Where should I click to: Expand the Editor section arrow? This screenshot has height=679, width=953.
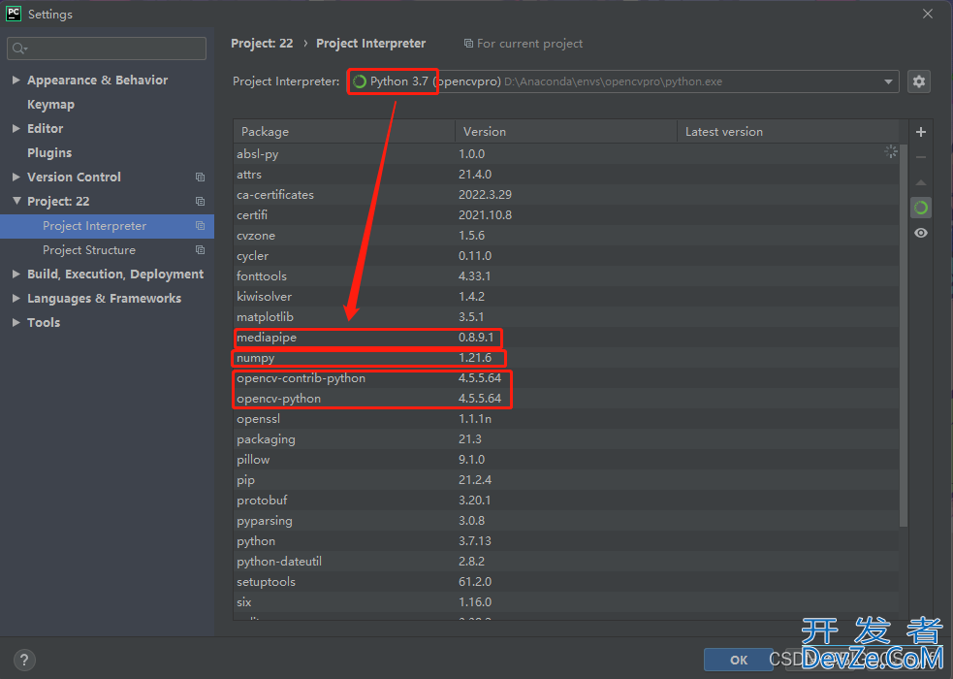point(16,128)
